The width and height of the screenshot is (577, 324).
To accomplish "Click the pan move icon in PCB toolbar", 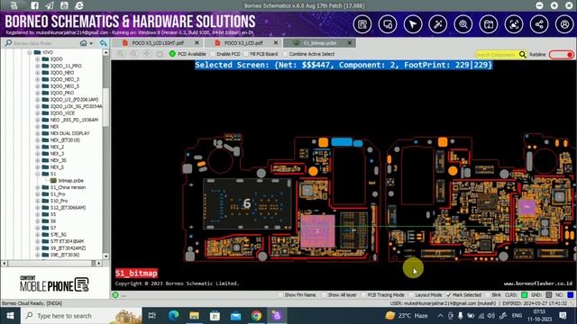I will (147, 54).
